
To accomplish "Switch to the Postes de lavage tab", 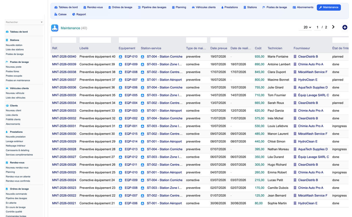I will pyautogui.click(x=275, y=7).
